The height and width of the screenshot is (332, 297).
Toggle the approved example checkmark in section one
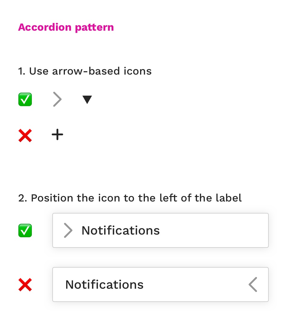pyautogui.click(x=25, y=99)
